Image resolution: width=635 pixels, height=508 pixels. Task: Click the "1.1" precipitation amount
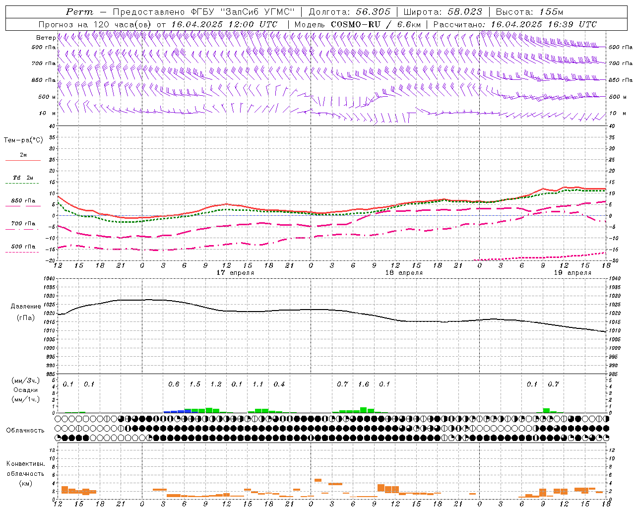258,384
